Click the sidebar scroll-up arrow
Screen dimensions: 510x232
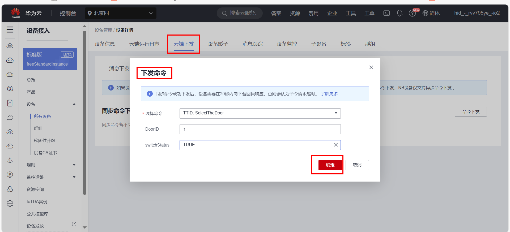click(84, 26)
